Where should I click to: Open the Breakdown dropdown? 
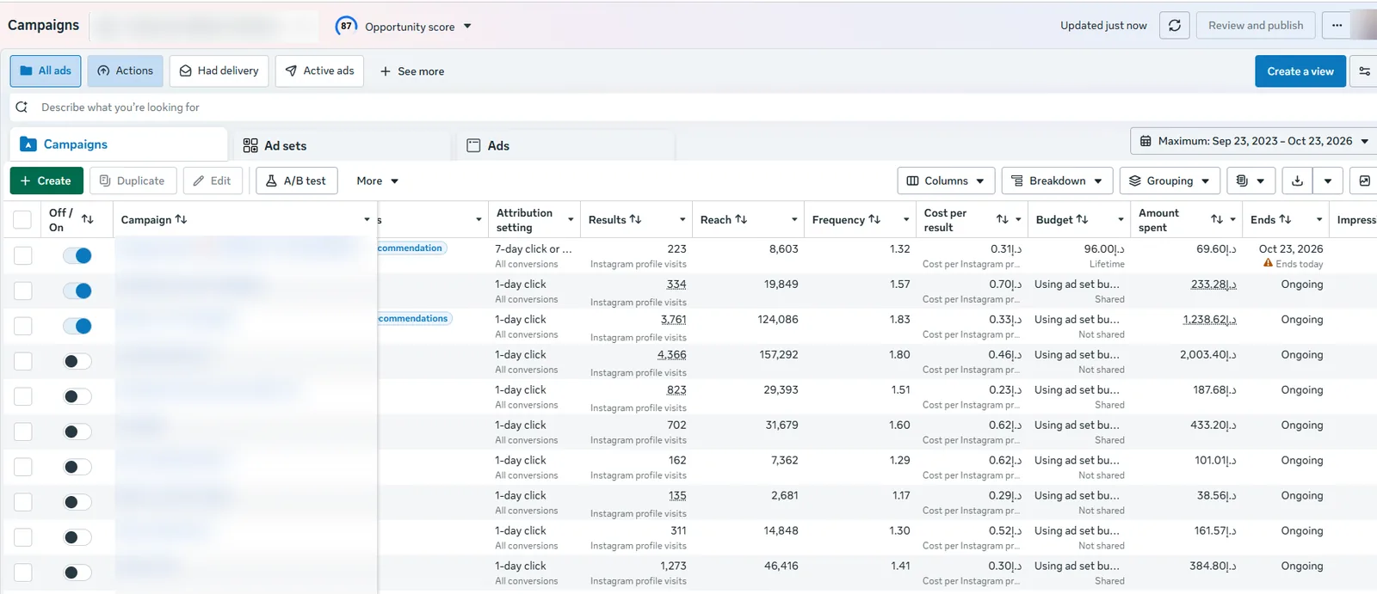tap(1058, 181)
